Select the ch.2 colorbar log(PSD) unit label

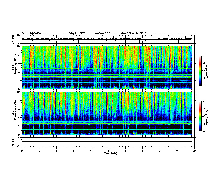207,117
